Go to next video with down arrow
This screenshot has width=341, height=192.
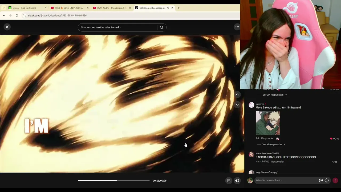(237, 105)
